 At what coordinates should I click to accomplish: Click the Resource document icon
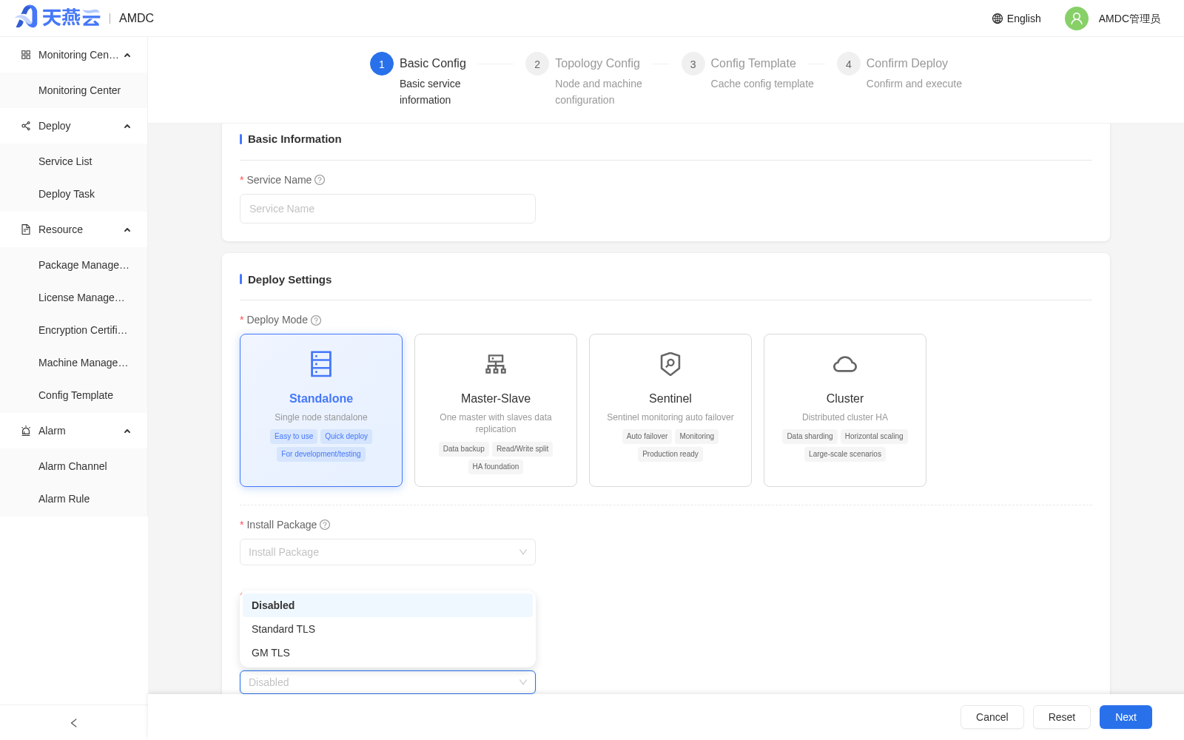26,229
